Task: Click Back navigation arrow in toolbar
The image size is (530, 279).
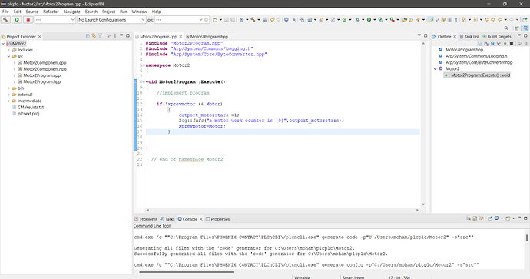Action: click(500, 20)
